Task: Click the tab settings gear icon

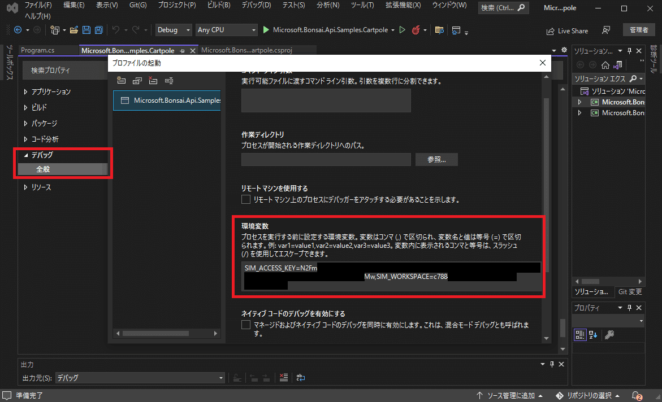Action: tap(564, 50)
